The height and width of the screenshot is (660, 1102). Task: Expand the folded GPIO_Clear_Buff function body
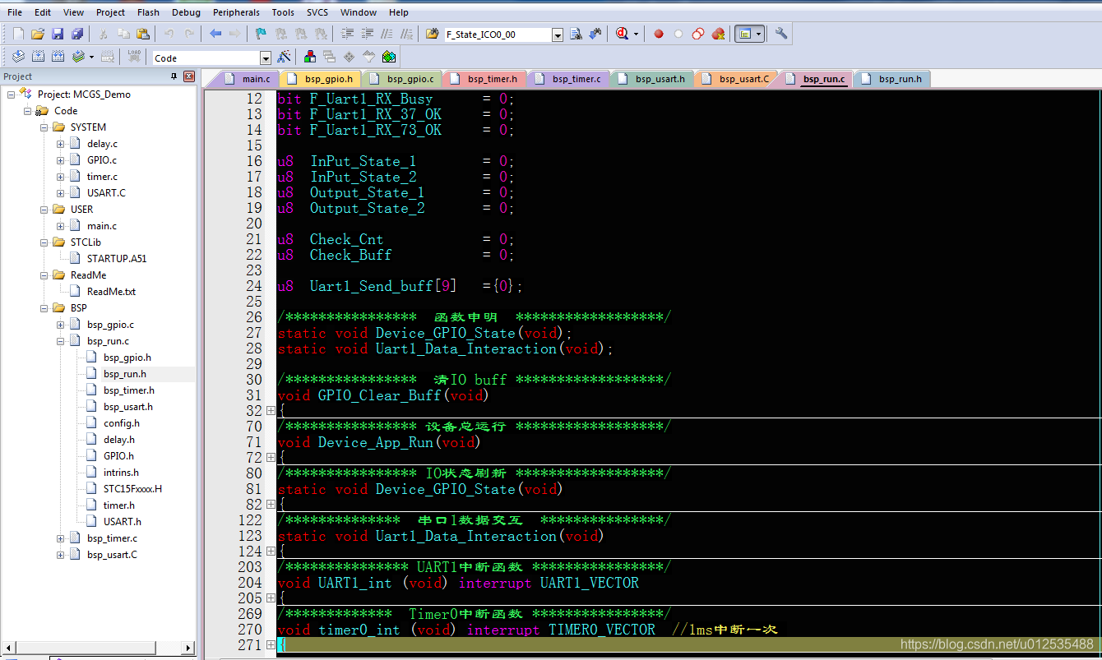coord(271,411)
